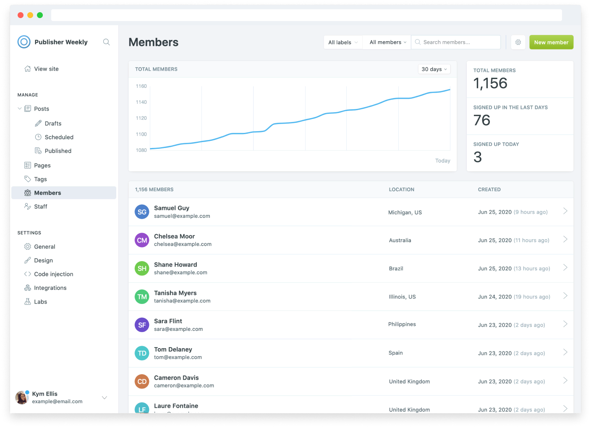This screenshot has height=428, width=591.
Task: Switch to the Published posts view
Action: [58, 151]
